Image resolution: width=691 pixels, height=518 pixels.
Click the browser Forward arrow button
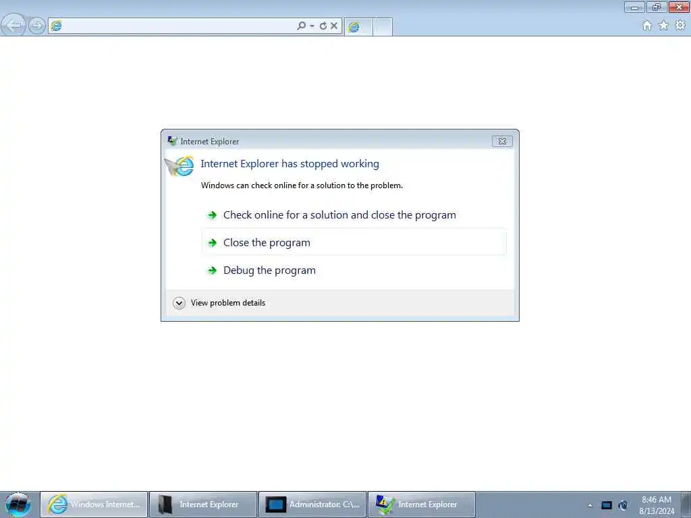click(37, 26)
